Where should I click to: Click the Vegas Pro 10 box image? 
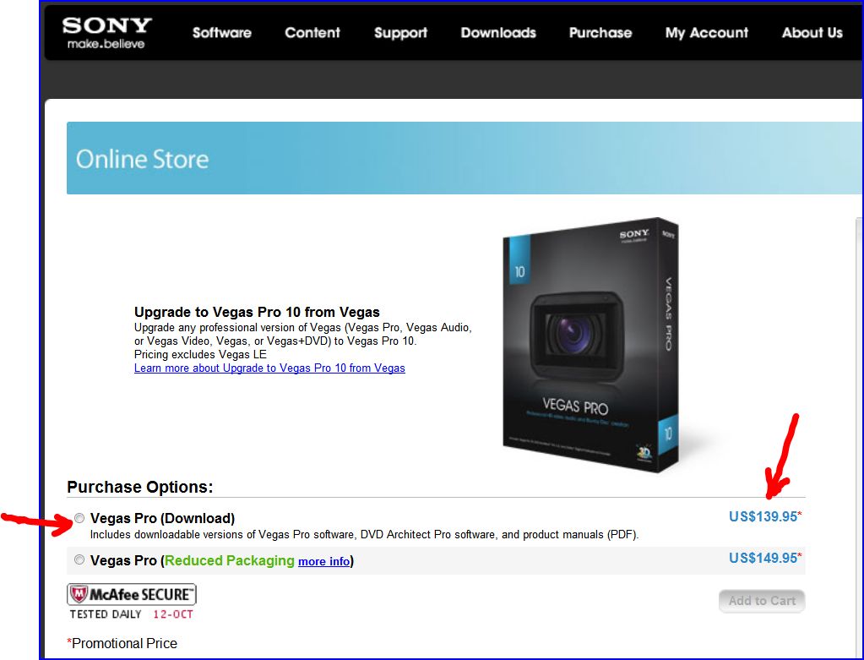point(590,345)
